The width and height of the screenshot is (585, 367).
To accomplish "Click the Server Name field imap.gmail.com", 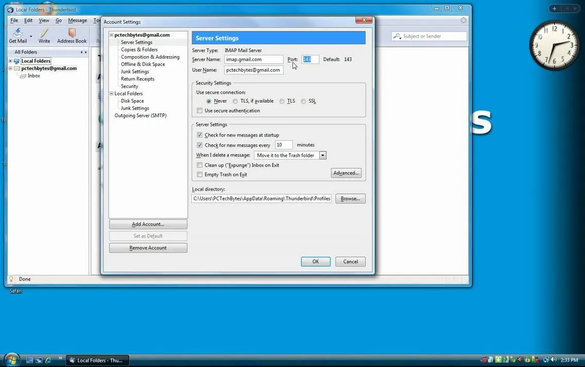I will point(254,59).
